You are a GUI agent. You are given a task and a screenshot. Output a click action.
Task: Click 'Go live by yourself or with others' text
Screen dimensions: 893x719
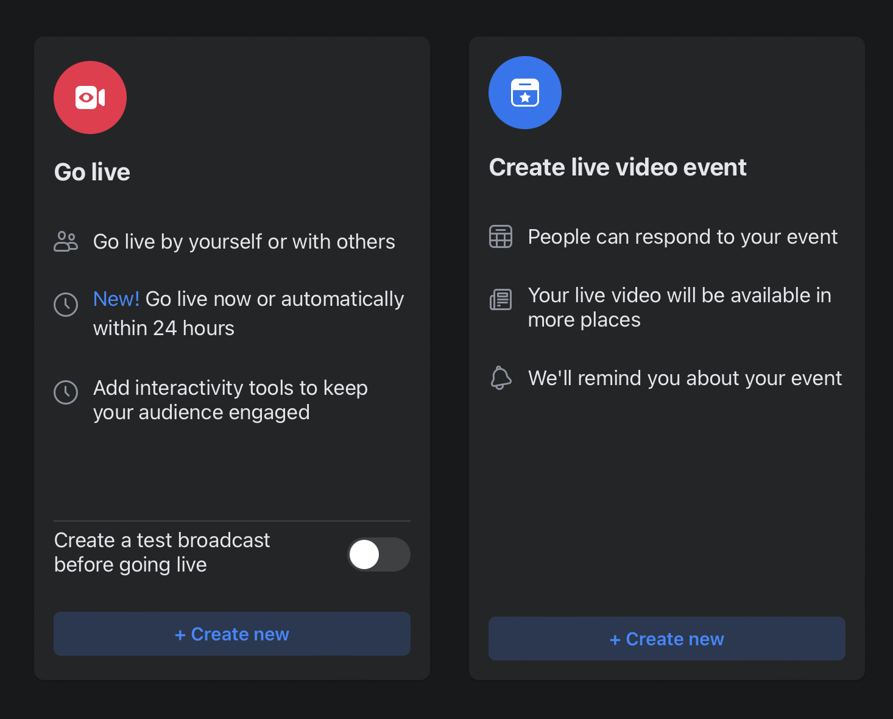(244, 242)
